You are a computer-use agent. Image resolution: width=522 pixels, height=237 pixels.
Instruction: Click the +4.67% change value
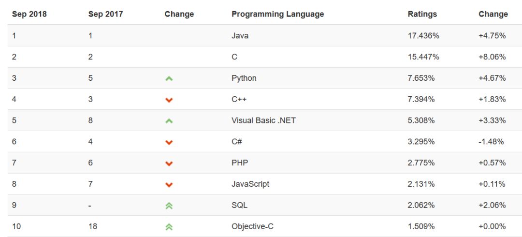coord(492,78)
